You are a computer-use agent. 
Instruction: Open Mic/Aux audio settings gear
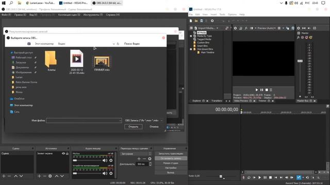111,160
